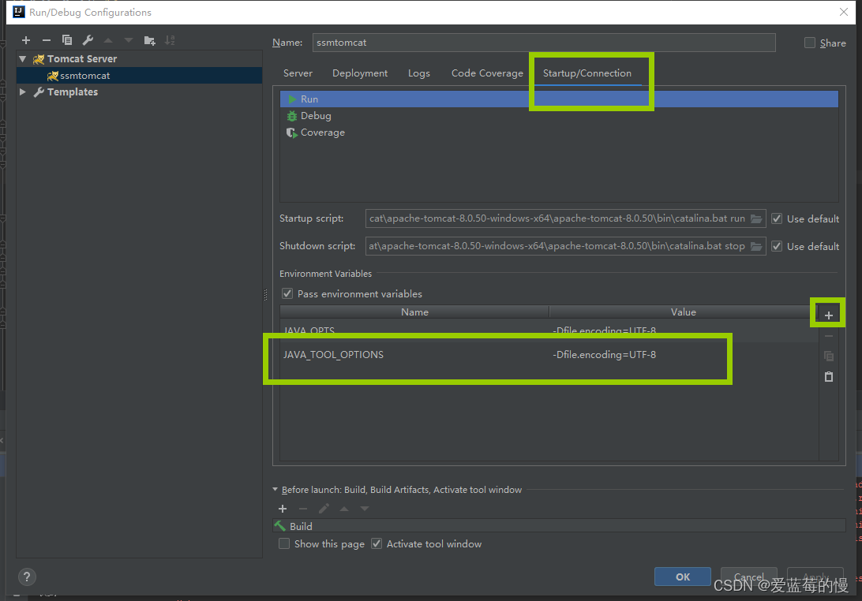Remove environment variable minus button
This screenshot has height=601, width=862.
click(829, 336)
